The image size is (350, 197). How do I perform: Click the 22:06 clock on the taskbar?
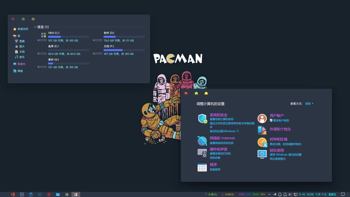[310, 194]
